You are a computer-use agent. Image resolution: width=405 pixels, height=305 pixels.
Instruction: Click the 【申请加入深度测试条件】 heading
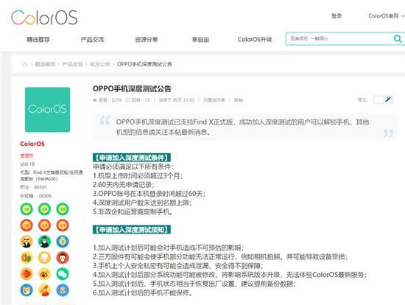(132, 158)
